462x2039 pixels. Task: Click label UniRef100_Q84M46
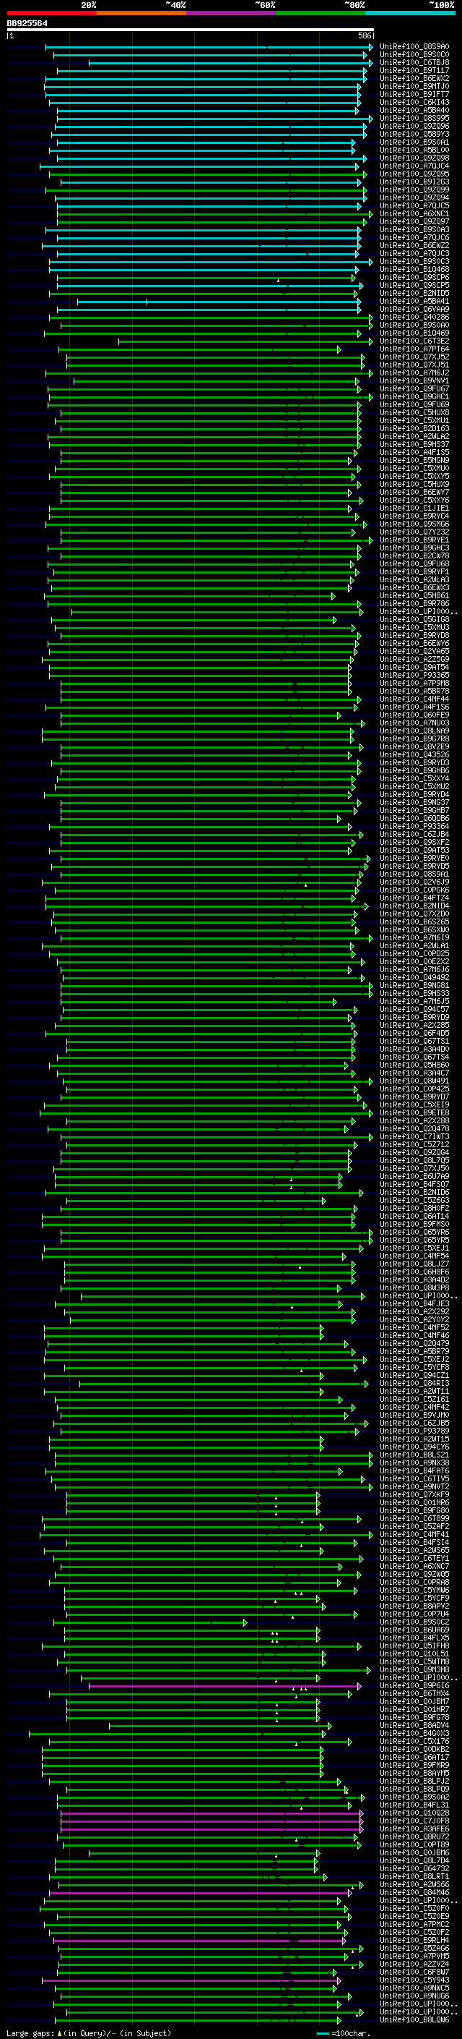click(414, 1891)
